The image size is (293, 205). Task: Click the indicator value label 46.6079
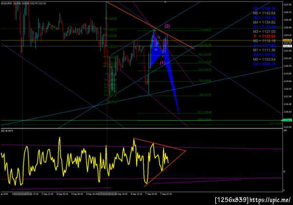[9, 131]
